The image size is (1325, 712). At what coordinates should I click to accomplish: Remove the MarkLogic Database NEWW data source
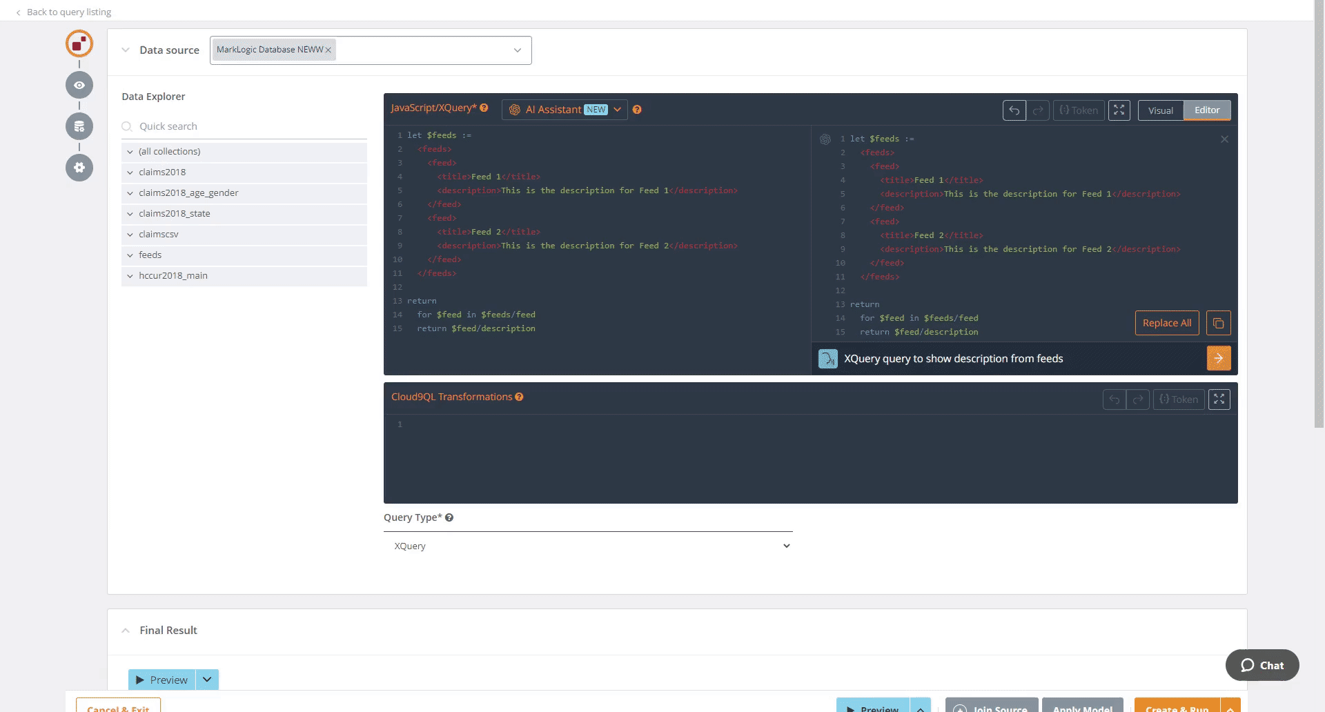pyautogui.click(x=329, y=49)
